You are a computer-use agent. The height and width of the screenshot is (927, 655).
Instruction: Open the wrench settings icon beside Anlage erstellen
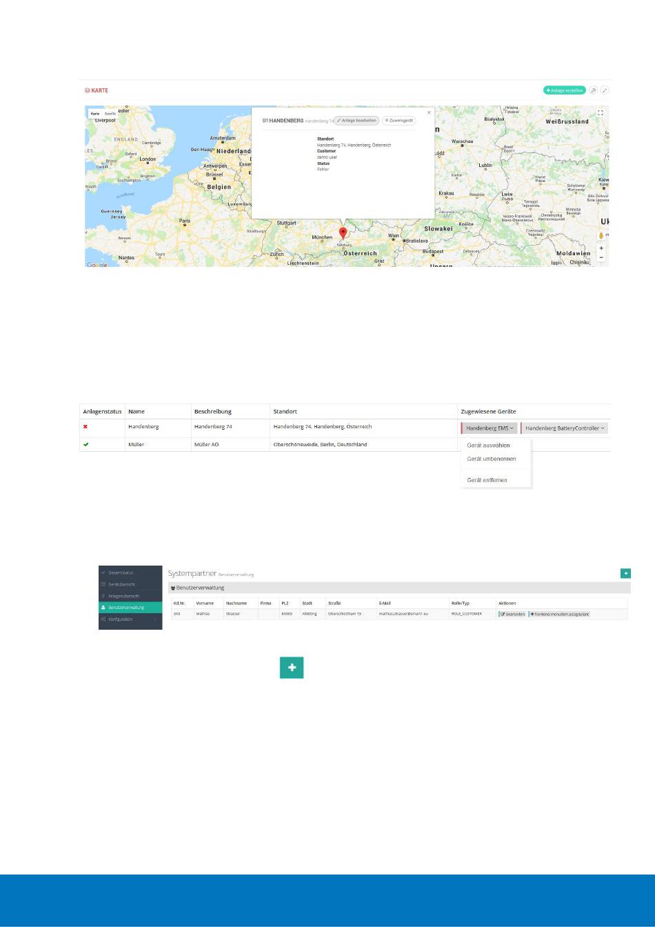click(x=593, y=90)
